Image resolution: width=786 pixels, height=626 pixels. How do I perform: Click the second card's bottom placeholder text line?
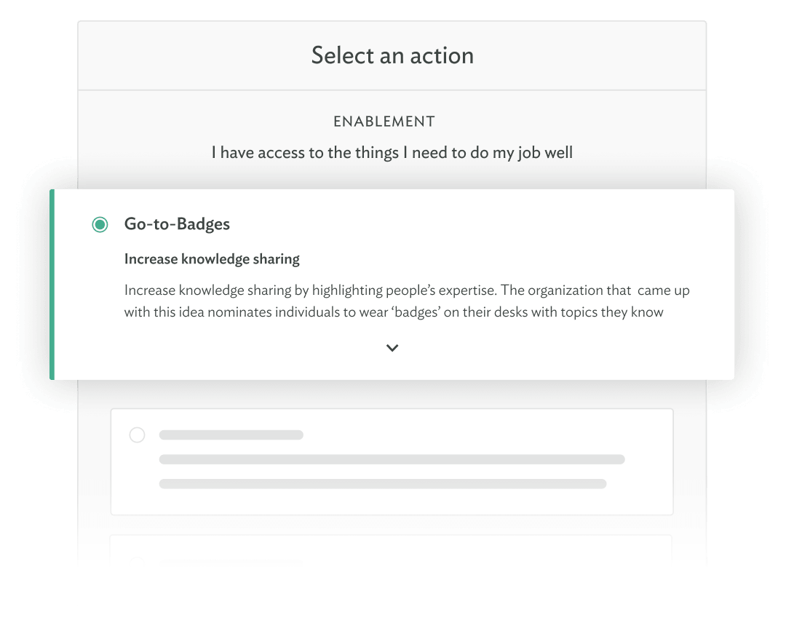click(x=382, y=483)
